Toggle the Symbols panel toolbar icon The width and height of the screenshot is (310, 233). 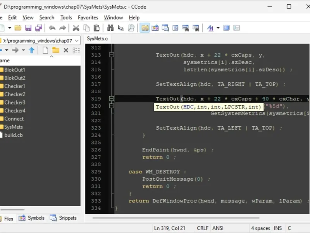pyautogui.click(x=155, y=28)
